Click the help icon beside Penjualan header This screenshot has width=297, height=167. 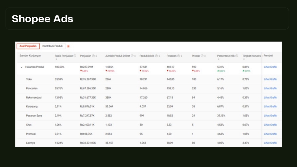point(93,56)
